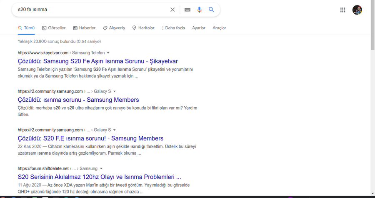Open the Araçlar search tools

219,28
